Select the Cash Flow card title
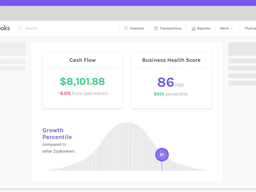256x192 pixels. pos(83,60)
